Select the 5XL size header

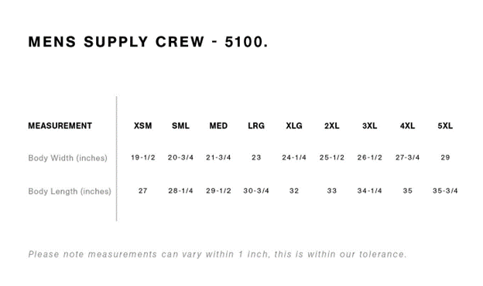point(445,126)
